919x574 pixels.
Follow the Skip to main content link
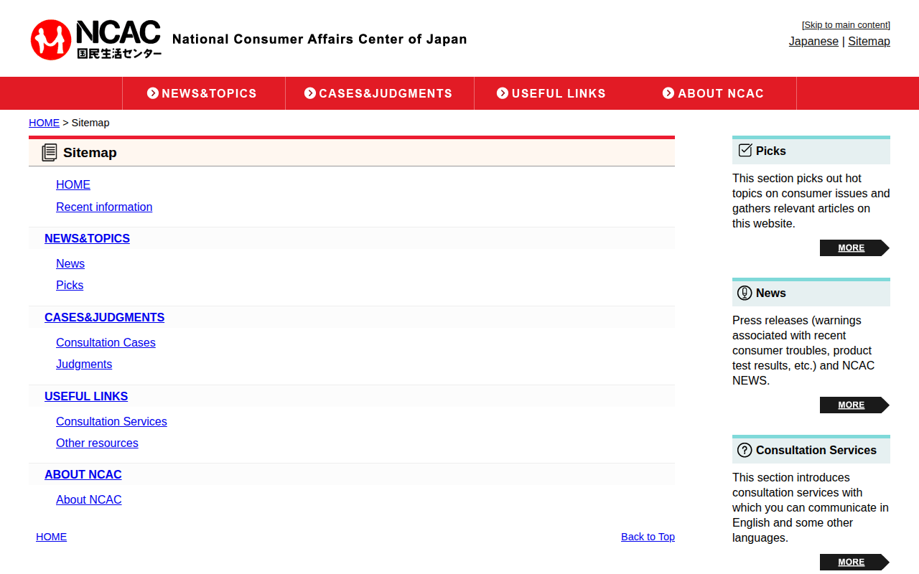pos(846,25)
